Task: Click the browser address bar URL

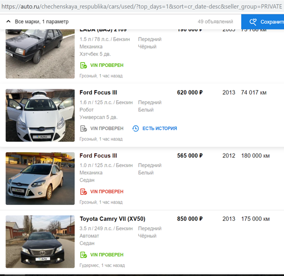Action: click(x=142, y=7)
